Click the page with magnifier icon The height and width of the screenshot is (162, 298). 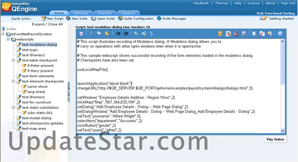(x=254, y=34)
